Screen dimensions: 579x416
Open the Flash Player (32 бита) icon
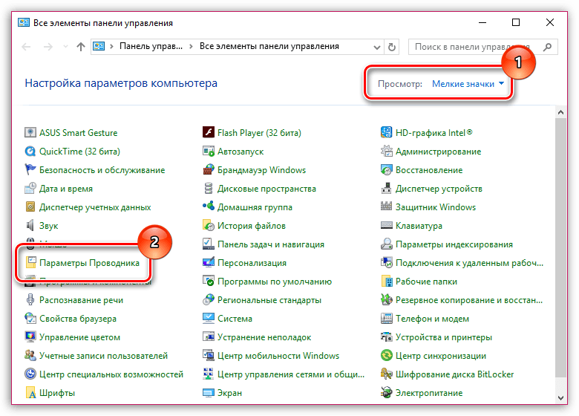coord(209,133)
